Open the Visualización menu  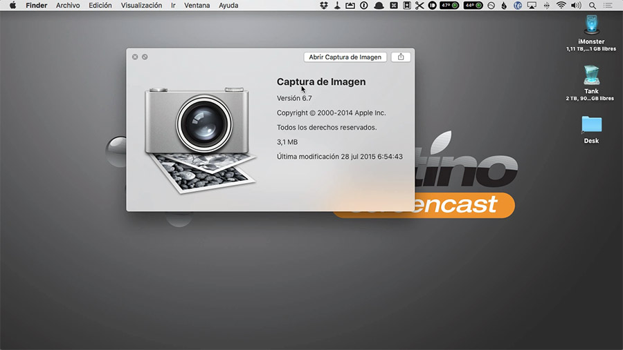point(141,6)
